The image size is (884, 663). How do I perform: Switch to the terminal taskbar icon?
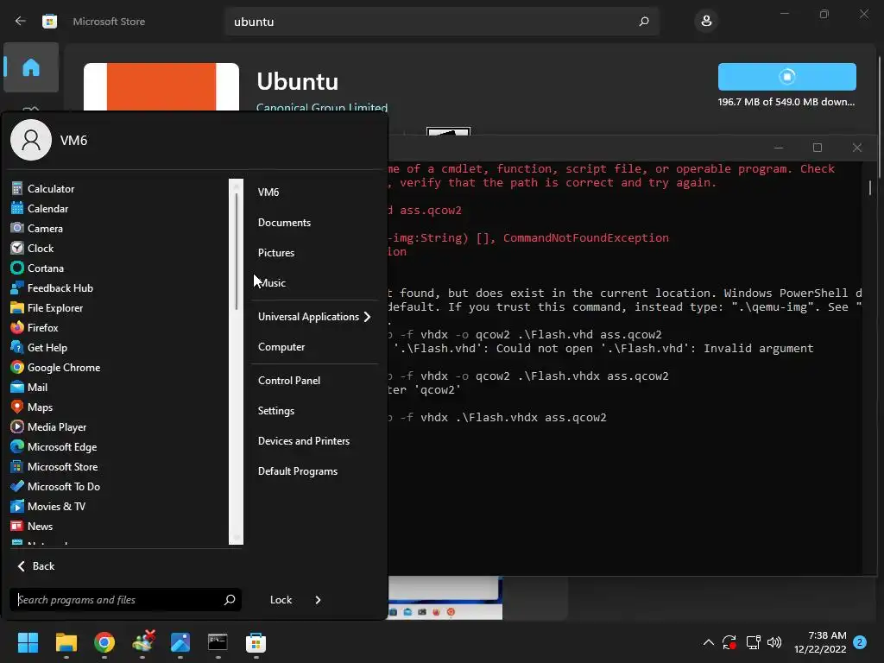coord(218,642)
